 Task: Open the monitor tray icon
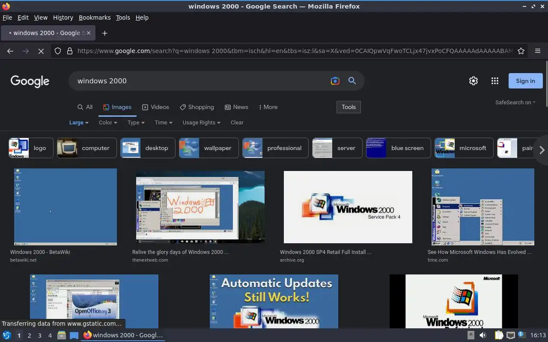point(510,335)
